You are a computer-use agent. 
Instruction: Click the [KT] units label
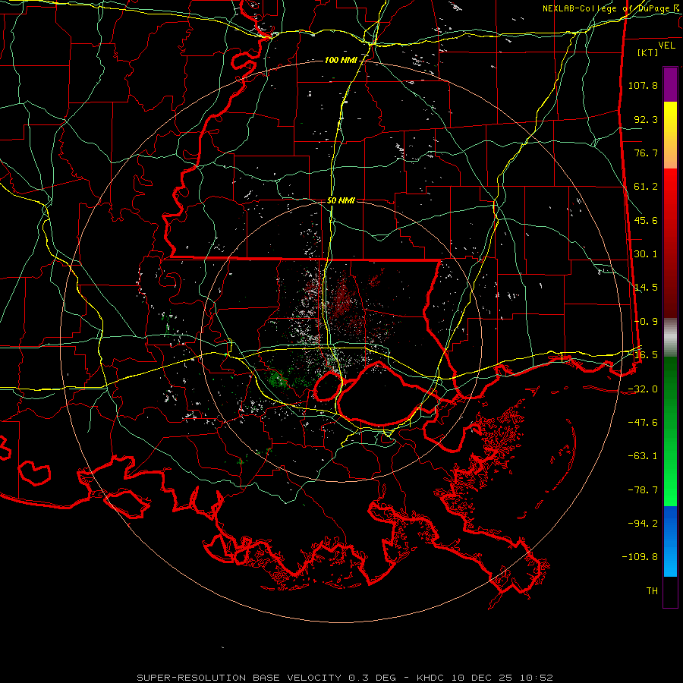(648, 52)
